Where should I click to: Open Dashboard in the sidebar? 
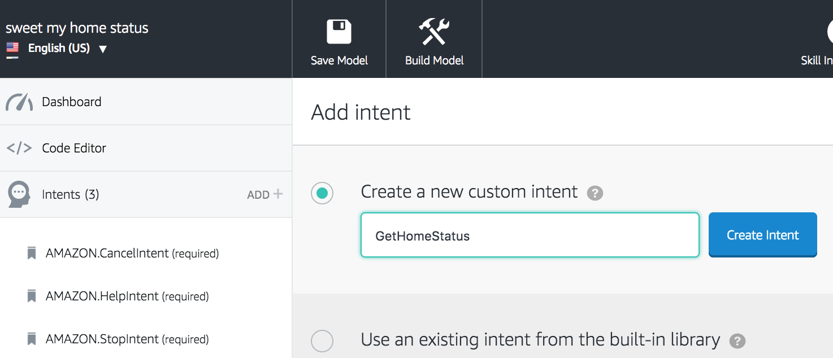146,102
